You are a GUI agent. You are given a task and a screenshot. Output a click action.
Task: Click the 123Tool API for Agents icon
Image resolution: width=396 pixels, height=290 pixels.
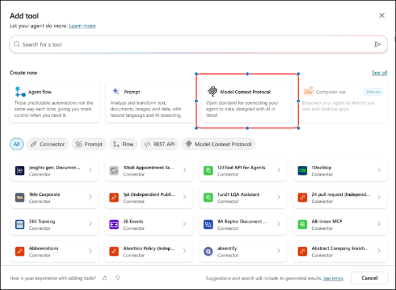pyautogui.click(x=208, y=170)
